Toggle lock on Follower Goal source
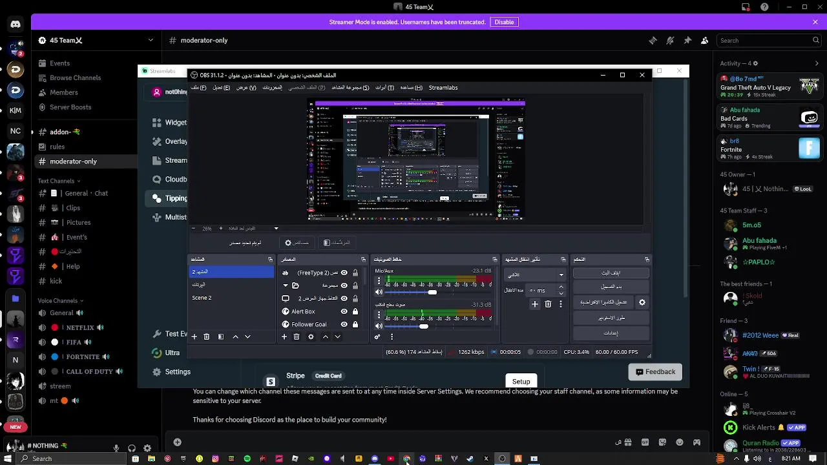Screen dimensions: 827x465 (355, 324)
